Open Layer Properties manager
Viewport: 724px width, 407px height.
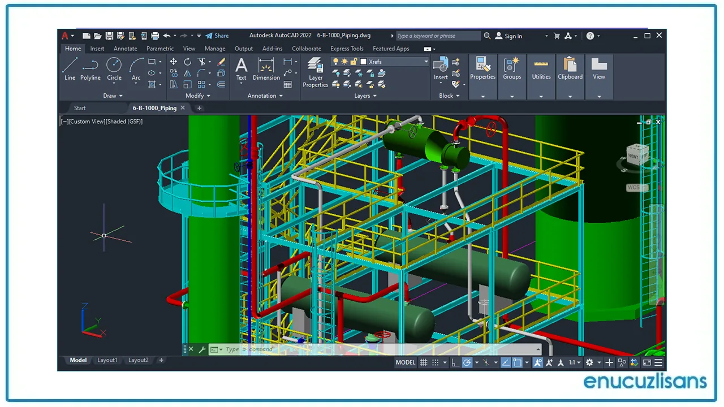point(315,72)
